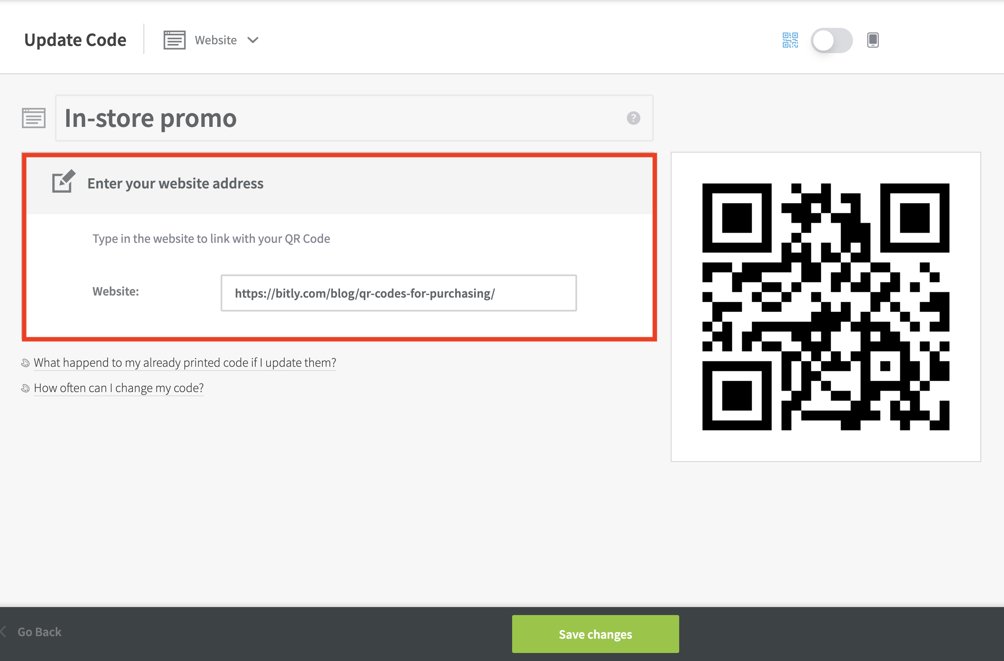Click the help icon next to printed code question
The image size is (1004, 661).
coord(25,363)
